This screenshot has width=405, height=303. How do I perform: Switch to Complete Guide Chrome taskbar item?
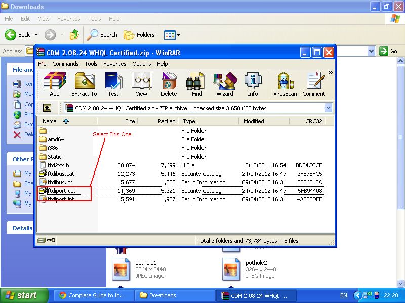95,295
